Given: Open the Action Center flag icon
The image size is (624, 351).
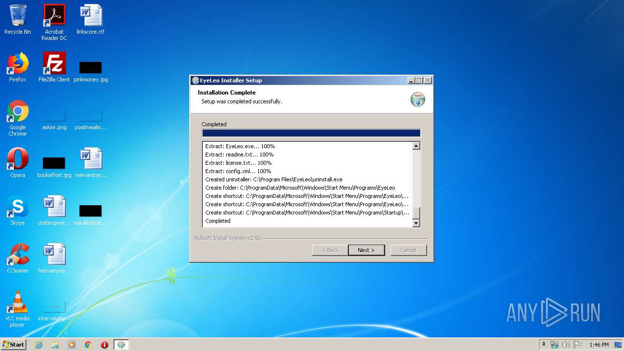Looking at the screenshot, I should tap(578, 345).
